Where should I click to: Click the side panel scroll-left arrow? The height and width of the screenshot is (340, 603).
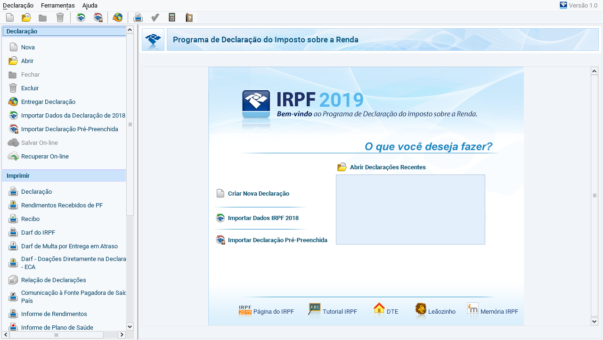click(6, 335)
